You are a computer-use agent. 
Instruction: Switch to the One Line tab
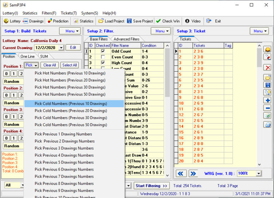[27, 56]
